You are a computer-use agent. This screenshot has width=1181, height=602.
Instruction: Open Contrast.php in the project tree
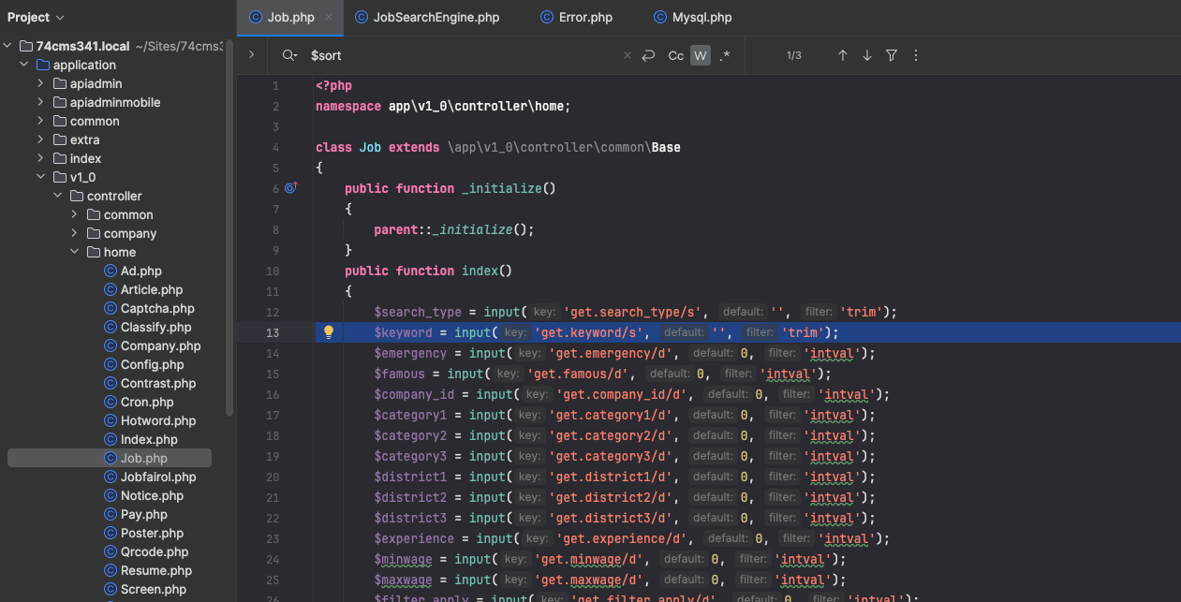(150, 383)
